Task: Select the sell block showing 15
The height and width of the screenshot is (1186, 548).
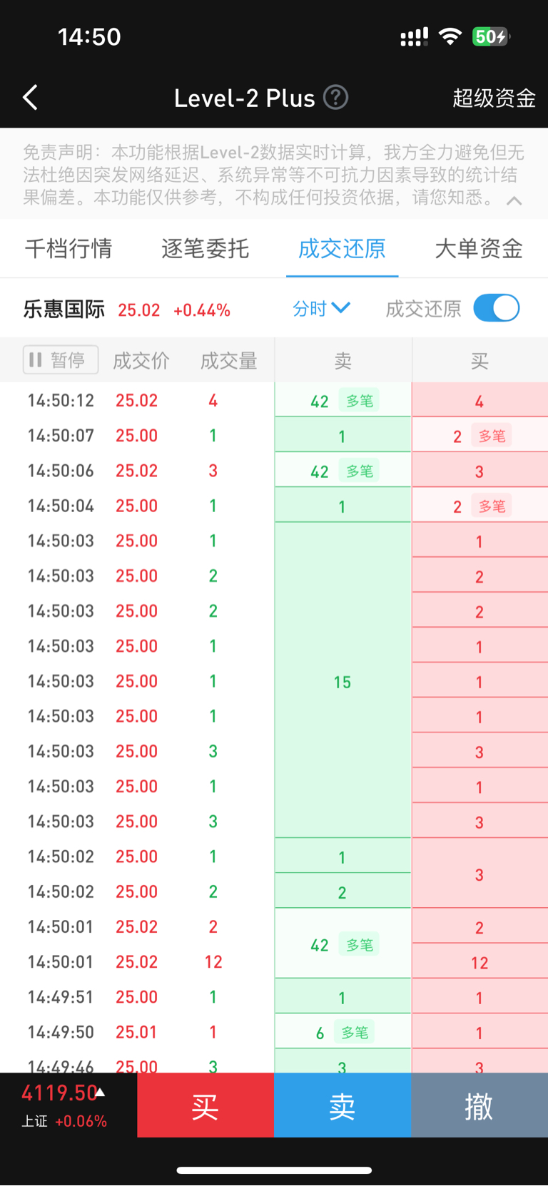Action: [x=342, y=682]
